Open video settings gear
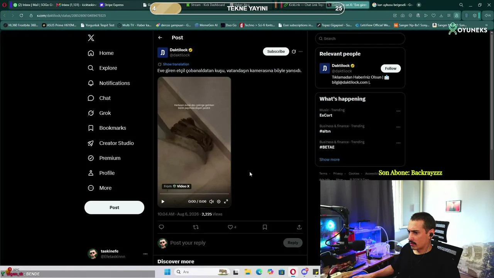The height and width of the screenshot is (278, 494). pyautogui.click(x=219, y=202)
